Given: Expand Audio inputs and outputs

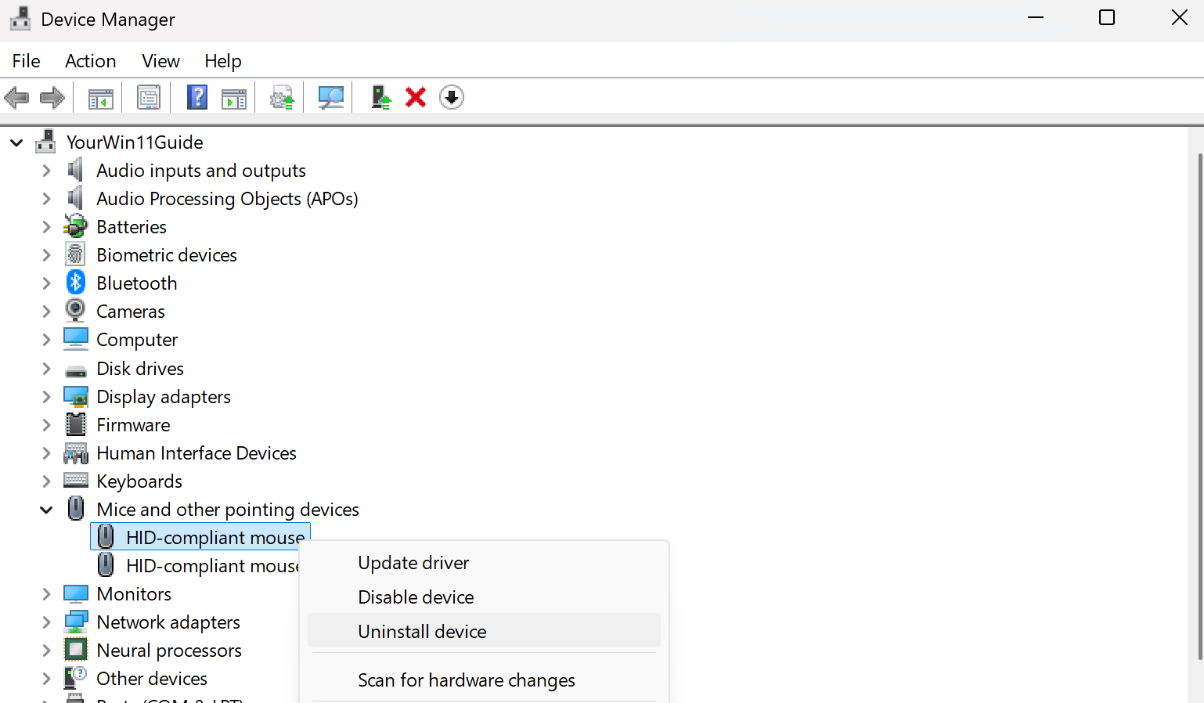Looking at the screenshot, I should click(46, 171).
